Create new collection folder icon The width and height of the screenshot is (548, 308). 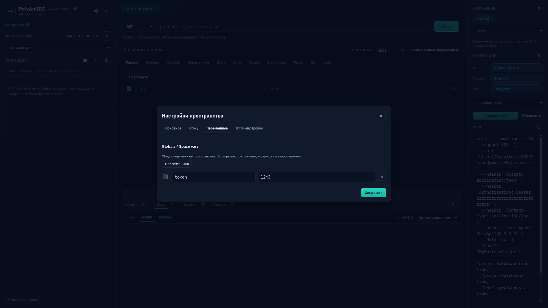(85, 60)
